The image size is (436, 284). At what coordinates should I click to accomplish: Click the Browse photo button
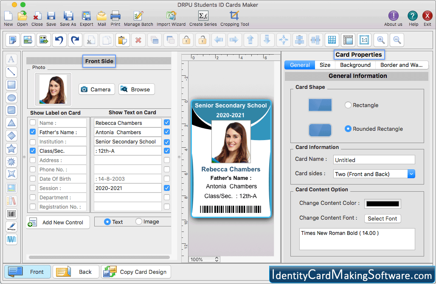click(x=137, y=89)
